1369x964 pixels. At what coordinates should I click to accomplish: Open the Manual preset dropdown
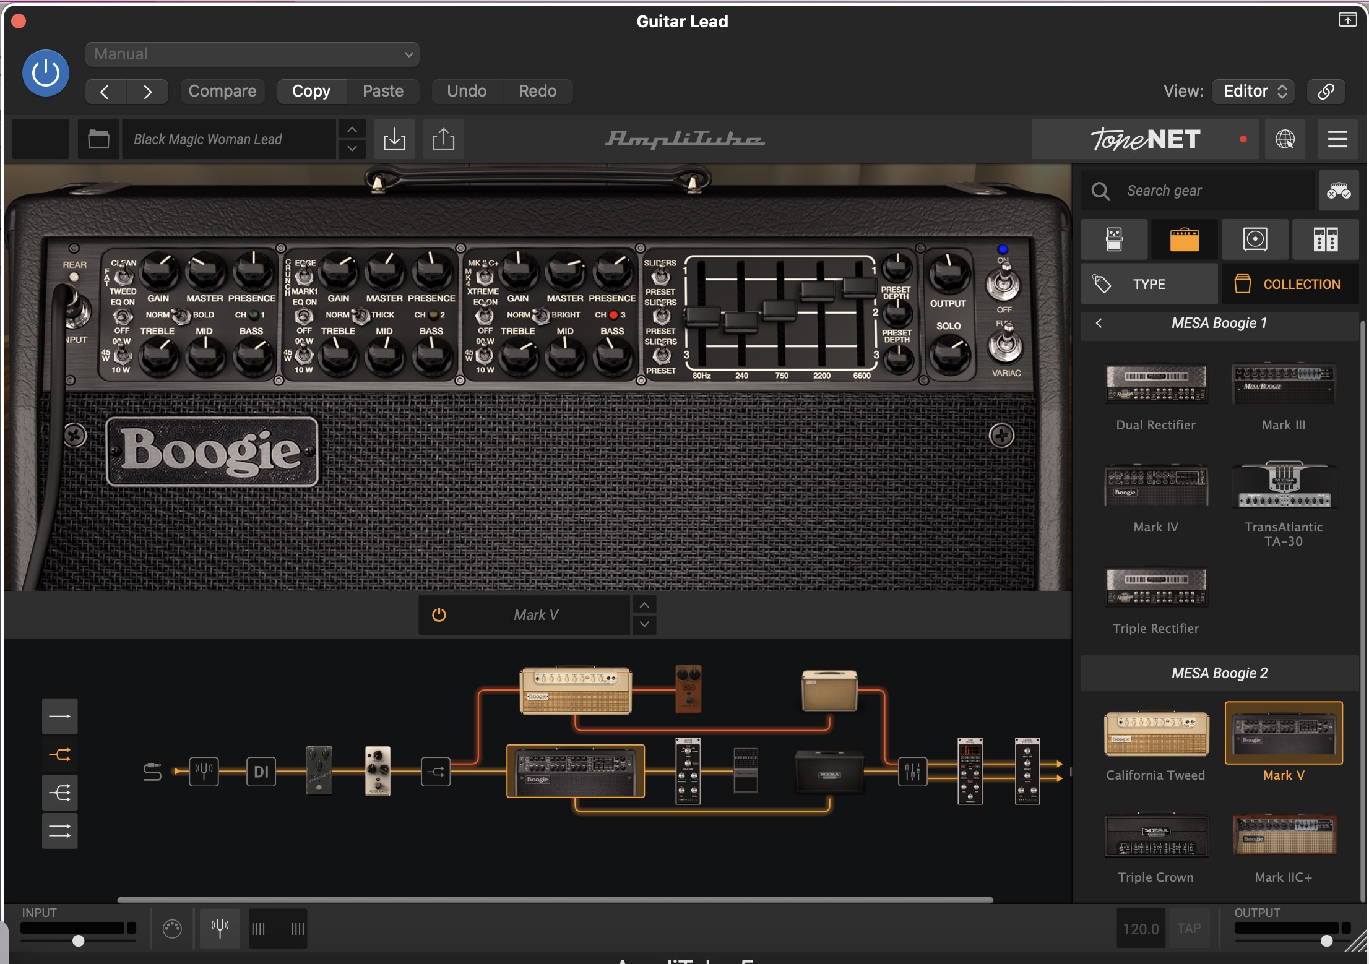253,54
